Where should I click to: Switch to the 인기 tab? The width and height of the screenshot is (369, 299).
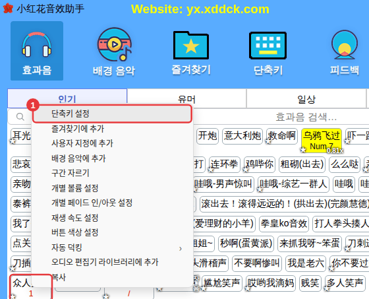point(67,98)
